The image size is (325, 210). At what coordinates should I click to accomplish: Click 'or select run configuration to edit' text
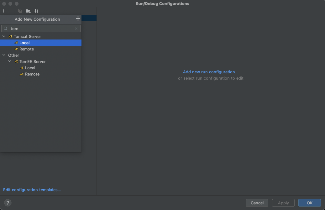coord(211,78)
